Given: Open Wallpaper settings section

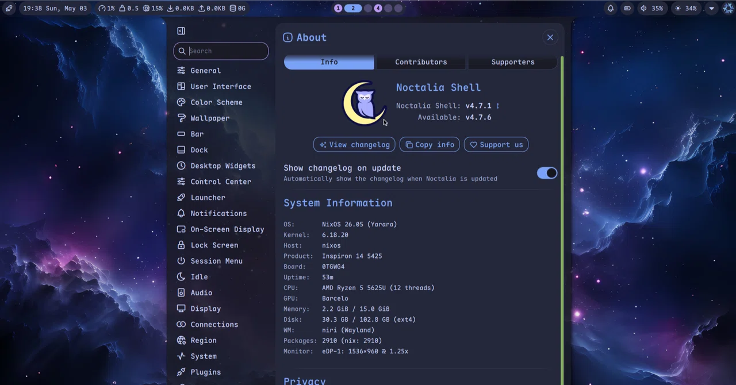Looking at the screenshot, I should (221, 118).
